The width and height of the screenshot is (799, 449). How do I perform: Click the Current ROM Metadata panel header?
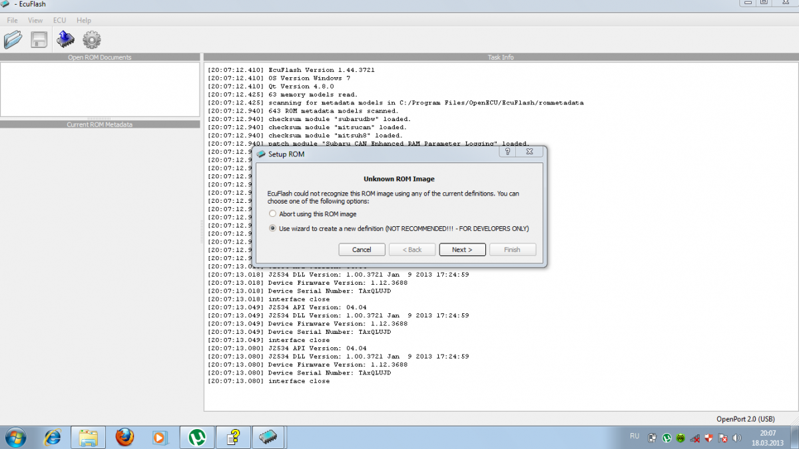tap(100, 124)
